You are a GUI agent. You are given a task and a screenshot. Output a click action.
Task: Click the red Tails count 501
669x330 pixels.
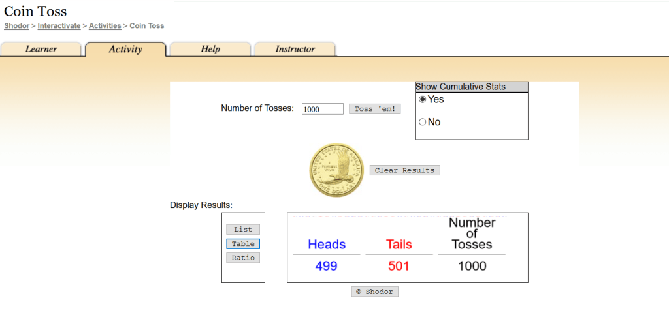tap(399, 266)
